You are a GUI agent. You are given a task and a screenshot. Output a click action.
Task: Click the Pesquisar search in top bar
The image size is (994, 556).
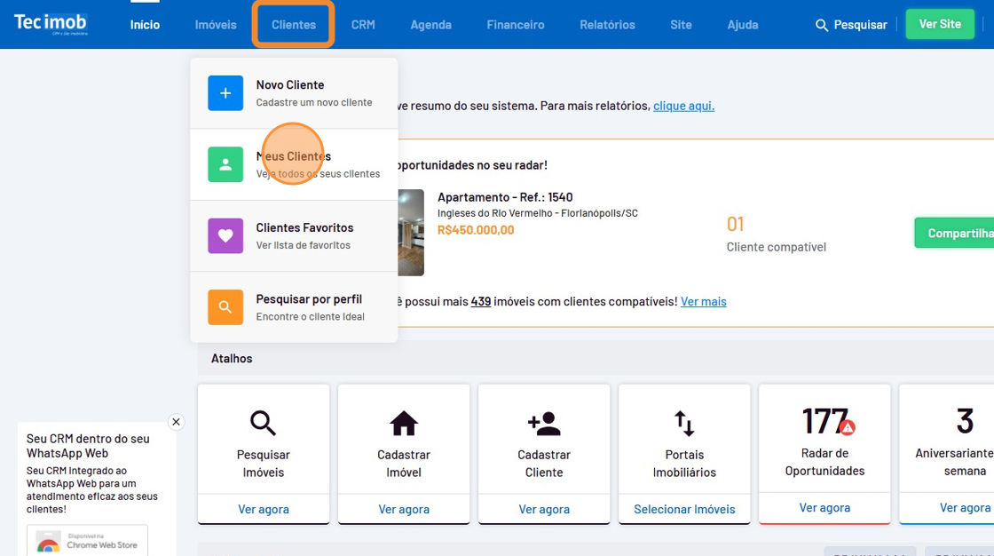(851, 25)
